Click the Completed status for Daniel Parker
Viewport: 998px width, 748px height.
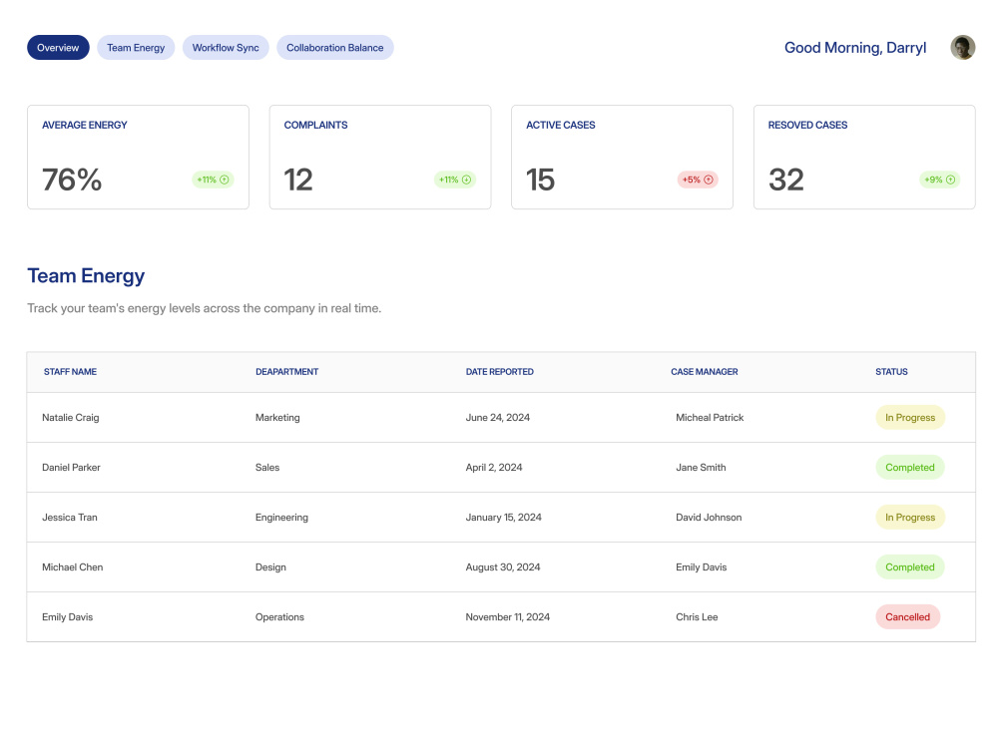(x=910, y=468)
